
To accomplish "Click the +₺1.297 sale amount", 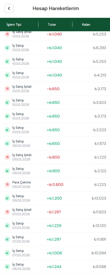I will tap(54, 239).
